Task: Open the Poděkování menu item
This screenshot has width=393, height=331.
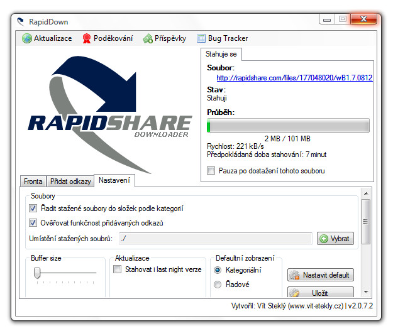Action: click(108, 38)
